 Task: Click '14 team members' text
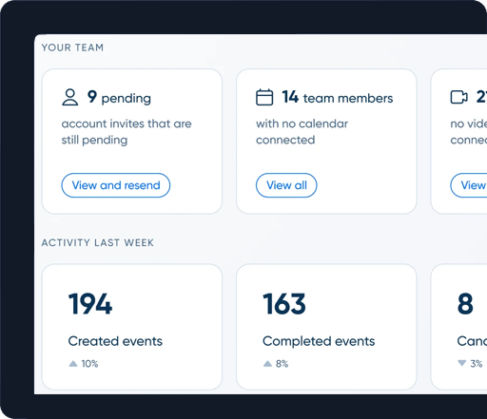pyautogui.click(x=338, y=97)
